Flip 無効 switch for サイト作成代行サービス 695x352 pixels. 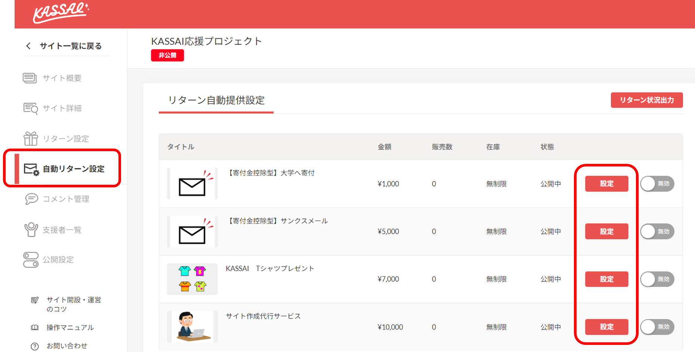[657, 327]
